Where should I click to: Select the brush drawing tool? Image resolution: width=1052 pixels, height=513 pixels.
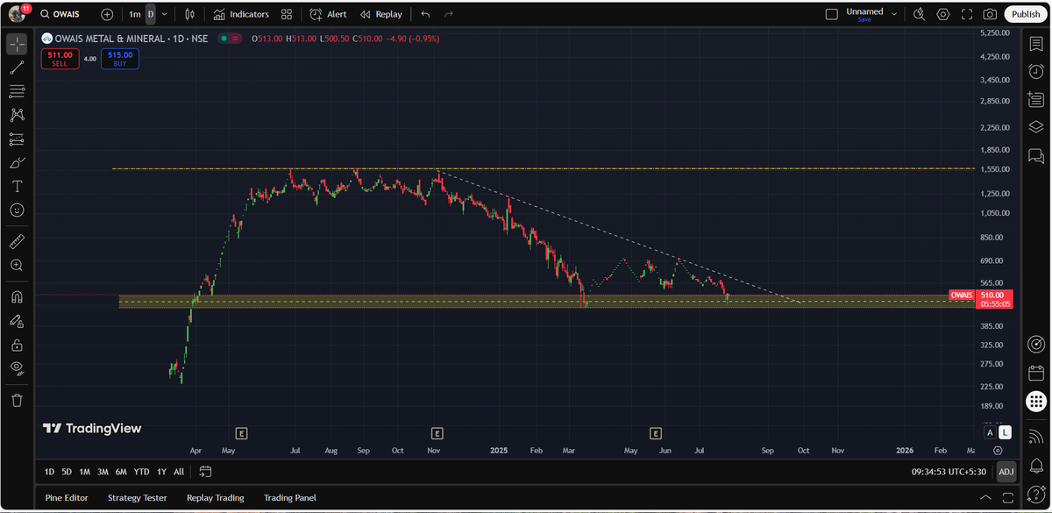click(17, 162)
